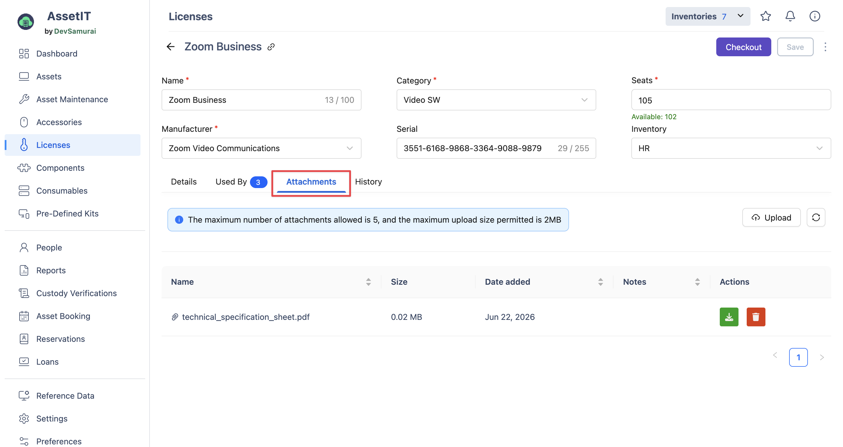Sort attachments by Date added
The image size is (843, 447).
tap(600, 282)
